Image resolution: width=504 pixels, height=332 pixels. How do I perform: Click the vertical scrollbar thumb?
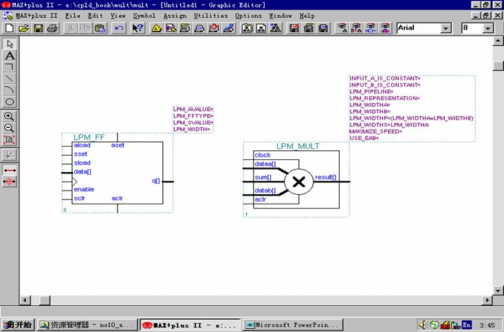[x=498, y=65]
